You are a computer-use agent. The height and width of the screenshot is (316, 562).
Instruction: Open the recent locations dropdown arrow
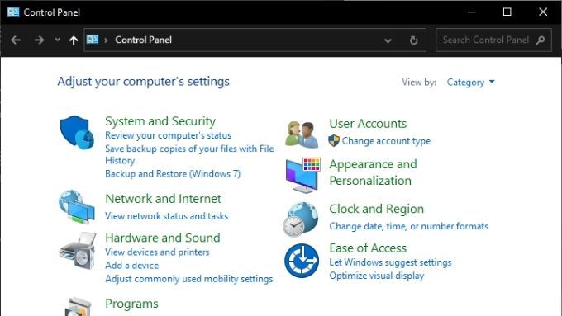pyautogui.click(x=57, y=40)
